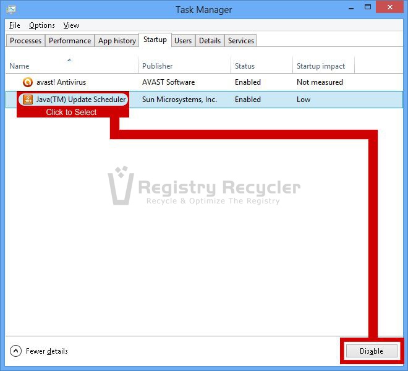Select the avast! Antivirus row name
This screenshot has width=408, height=371.
click(61, 82)
